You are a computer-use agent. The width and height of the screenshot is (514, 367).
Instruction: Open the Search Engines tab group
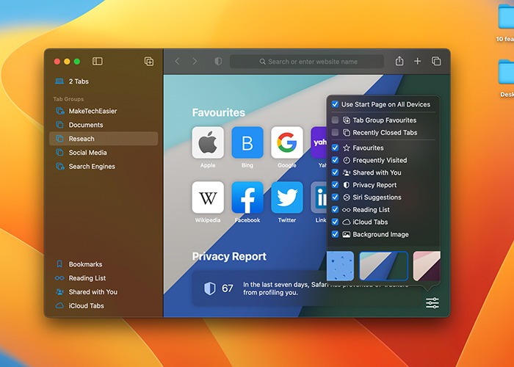pos(104,167)
